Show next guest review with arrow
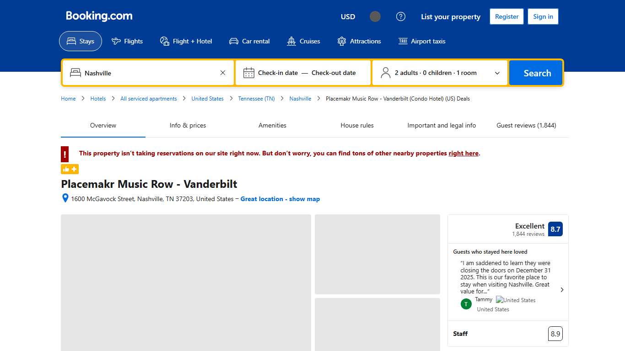The image size is (625, 351). click(x=562, y=290)
